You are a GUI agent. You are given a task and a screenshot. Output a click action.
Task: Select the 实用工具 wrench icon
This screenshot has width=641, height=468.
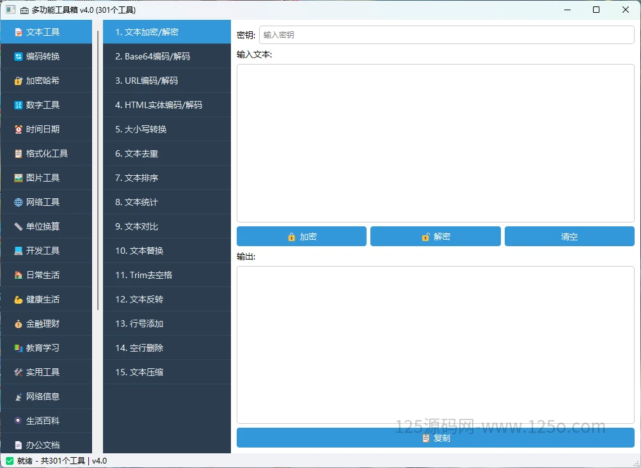pyautogui.click(x=18, y=372)
